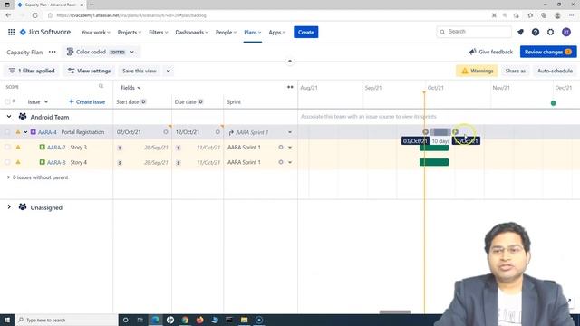Open Firefox in taskbar

click(x=199, y=320)
